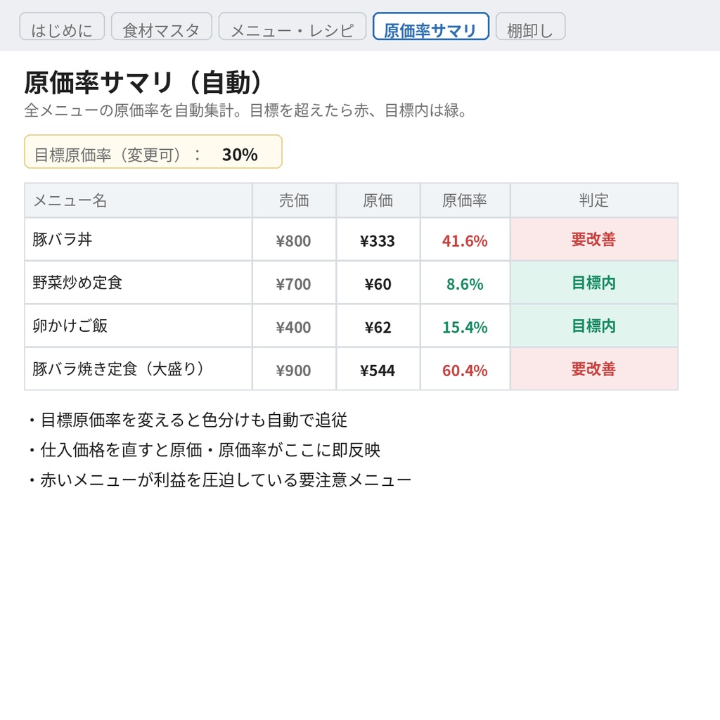Click the 15.4% cost rate cell
720x720 pixels.
[x=465, y=326]
